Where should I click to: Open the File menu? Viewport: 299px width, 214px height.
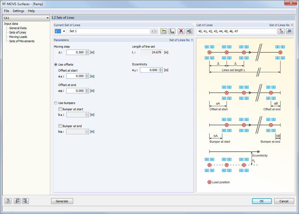click(6, 11)
